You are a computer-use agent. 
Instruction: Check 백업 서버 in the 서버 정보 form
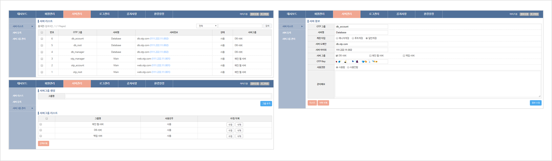[x=409, y=56]
